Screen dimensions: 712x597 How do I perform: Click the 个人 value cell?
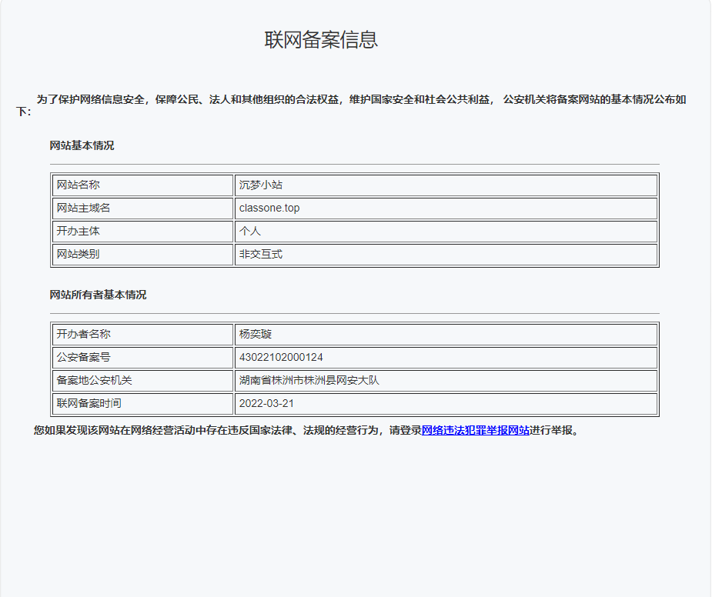(x=446, y=232)
